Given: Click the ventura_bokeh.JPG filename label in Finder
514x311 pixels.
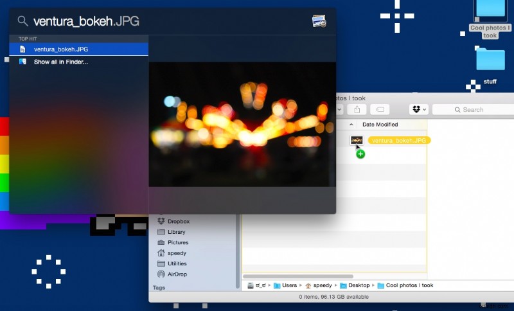Looking at the screenshot, I should tap(399, 140).
